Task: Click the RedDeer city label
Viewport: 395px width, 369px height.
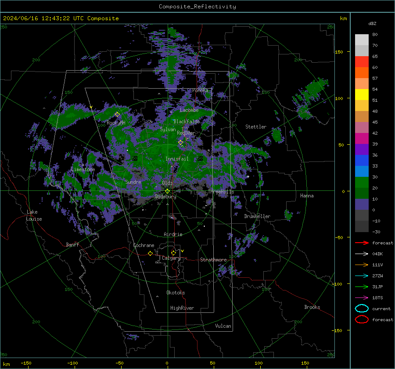Action: [186, 133]
